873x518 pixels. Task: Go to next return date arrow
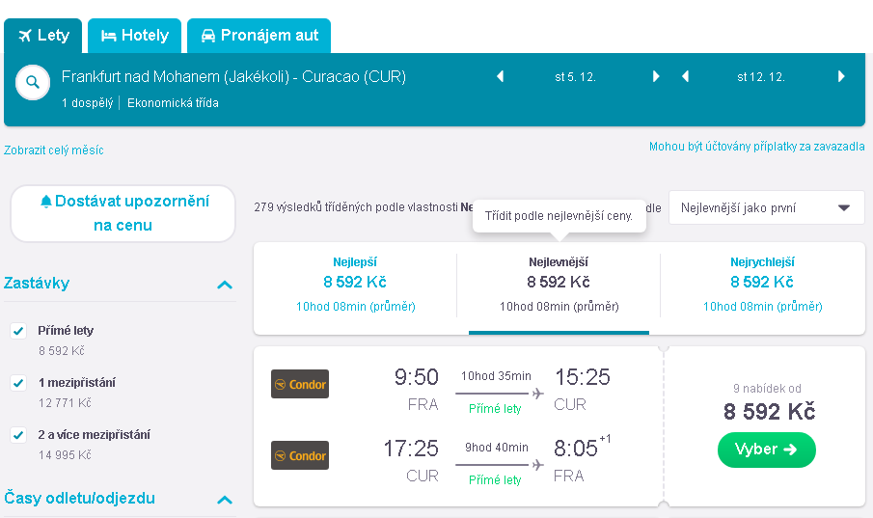[x=841, y=76]
